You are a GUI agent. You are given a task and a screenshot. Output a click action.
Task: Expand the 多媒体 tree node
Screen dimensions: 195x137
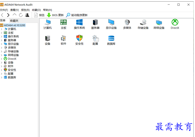[x=2, y=48]
